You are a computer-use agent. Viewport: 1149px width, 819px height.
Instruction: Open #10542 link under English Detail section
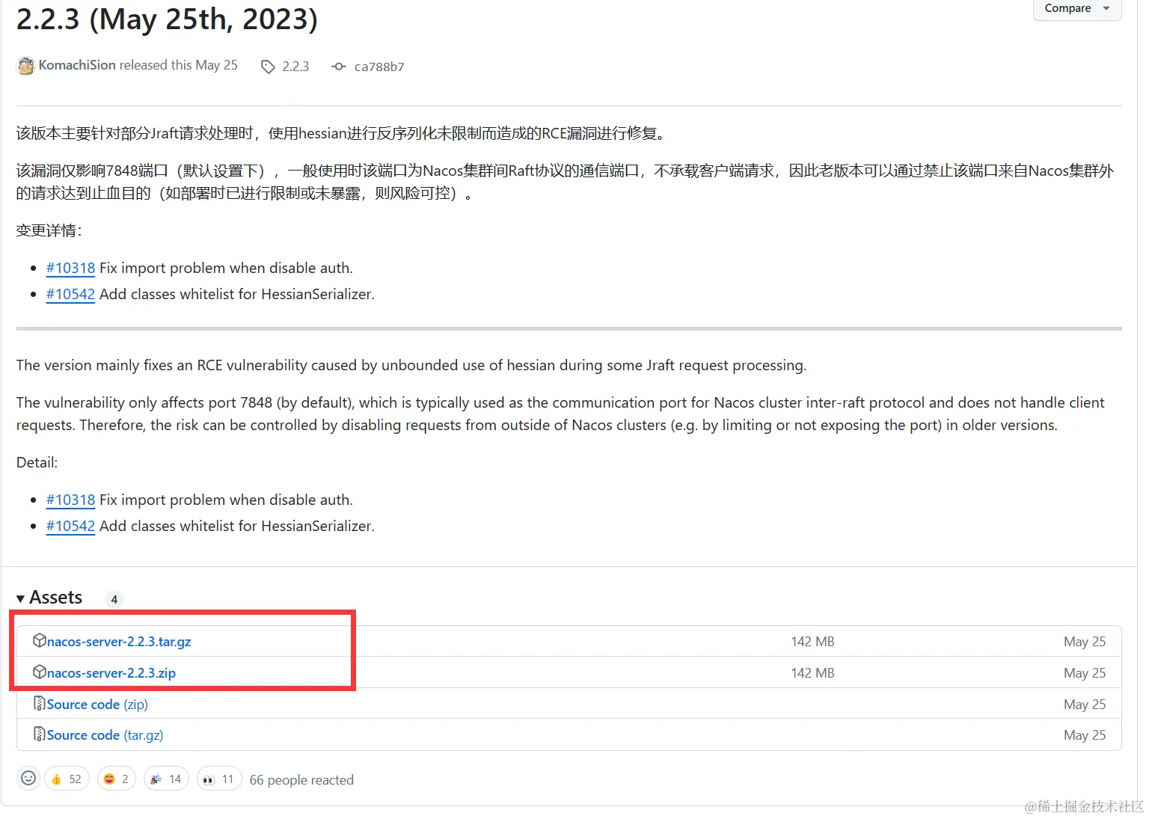(70, 526)
